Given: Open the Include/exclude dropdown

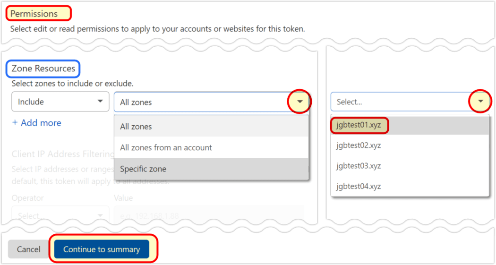Looking at the screenshot, I should (x=60, y=102).
